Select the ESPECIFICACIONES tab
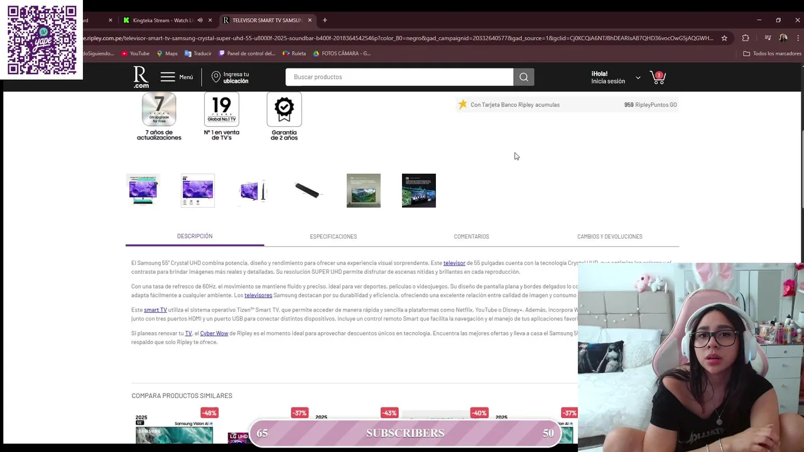 click(333, 237)
